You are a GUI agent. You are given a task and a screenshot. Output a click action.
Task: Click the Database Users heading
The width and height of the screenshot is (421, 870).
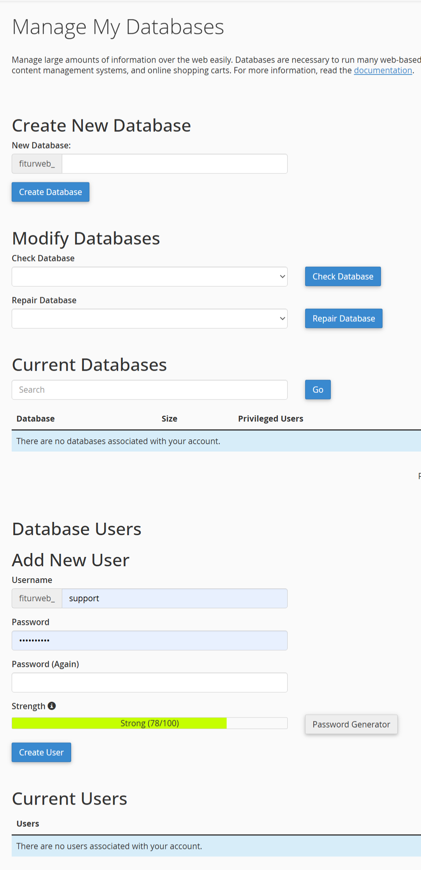tap(77, 529)
